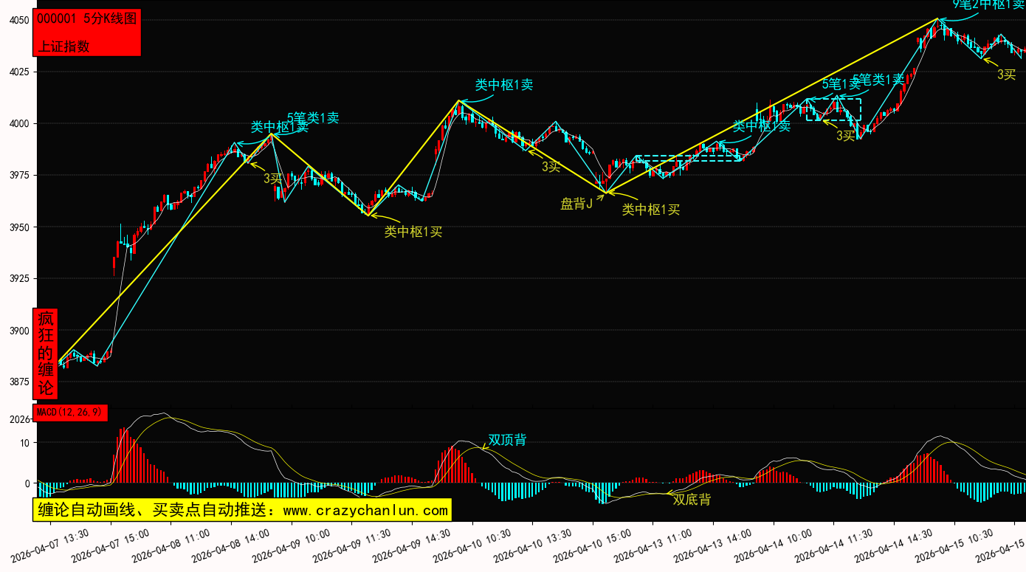Click the 9笔2中枢1卖 signal at the chart top
The image size is (1026, 572).
pyautogui.click(x=988, y=4)
